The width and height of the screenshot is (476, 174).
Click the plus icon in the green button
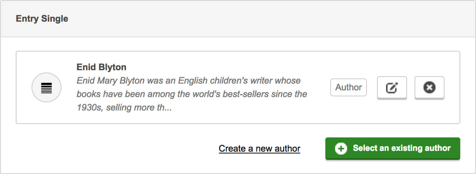[341, 149]
